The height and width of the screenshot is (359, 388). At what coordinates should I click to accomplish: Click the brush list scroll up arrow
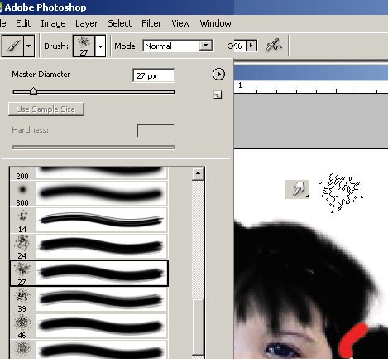point(198,174)
